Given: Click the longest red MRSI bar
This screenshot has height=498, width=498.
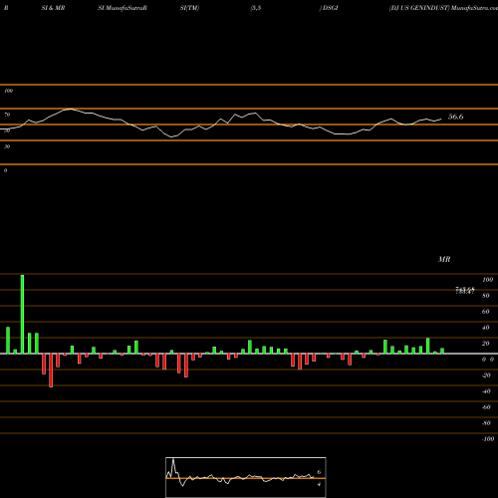Looking at the screenshot, I should [x=51, y=371].
